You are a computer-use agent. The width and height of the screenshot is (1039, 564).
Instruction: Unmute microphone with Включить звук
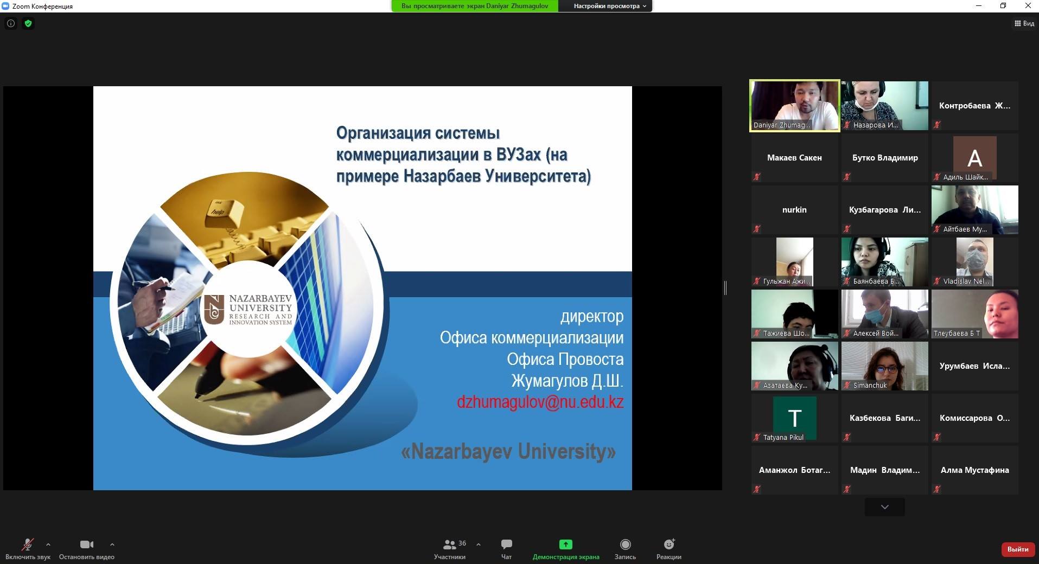[28, 548]
